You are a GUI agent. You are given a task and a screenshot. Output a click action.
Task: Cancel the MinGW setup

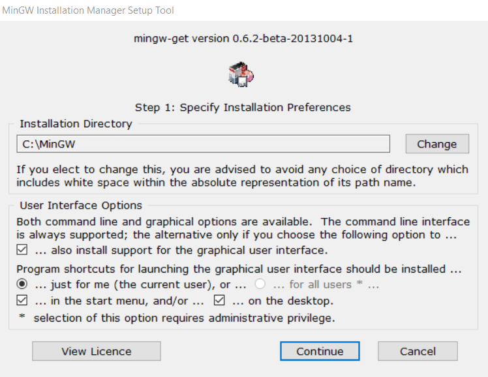click(418, 351)
